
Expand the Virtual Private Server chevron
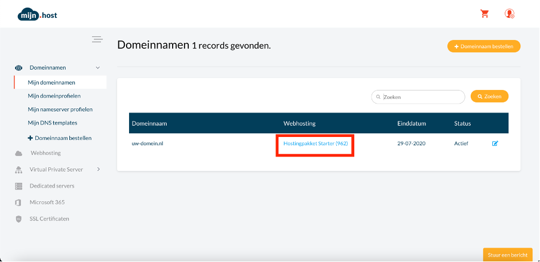(99, 169)
